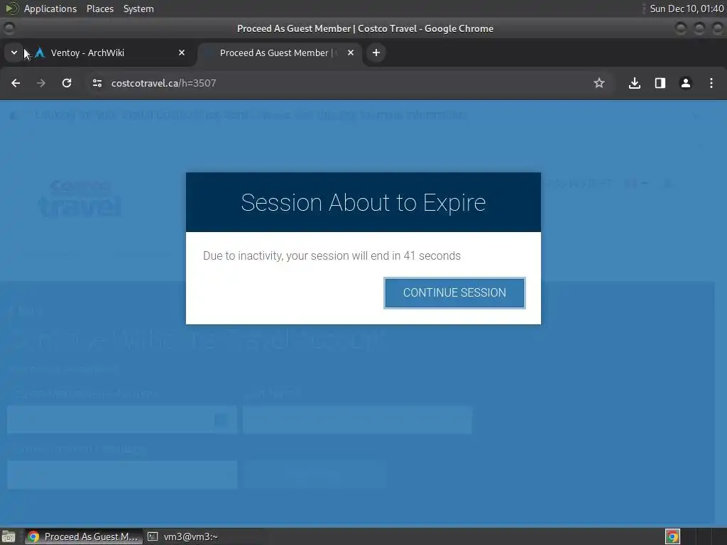Viewport: 727px width, 545px height.
Task: Open the Chrome profile icon
Action: 685,83
